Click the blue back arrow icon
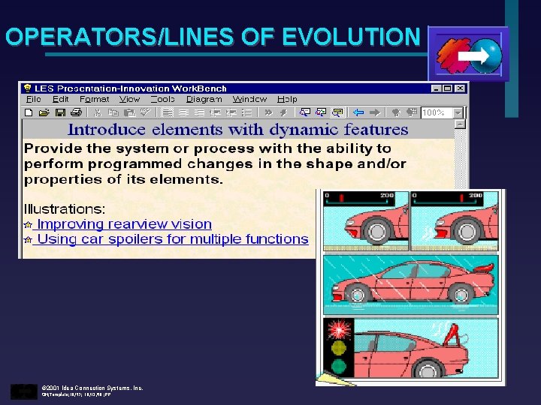 click(359, 112)
